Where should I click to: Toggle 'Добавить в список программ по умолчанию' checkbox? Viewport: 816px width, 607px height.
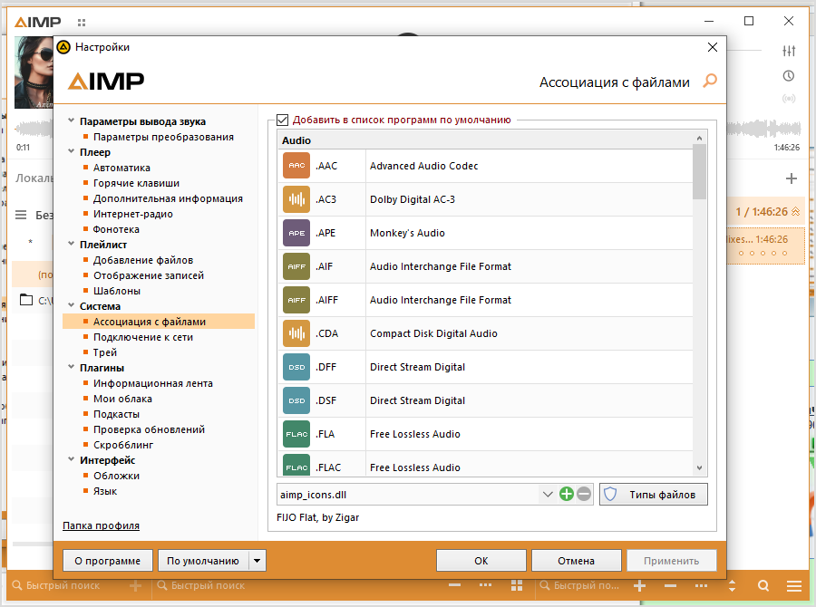click(283, 120)
